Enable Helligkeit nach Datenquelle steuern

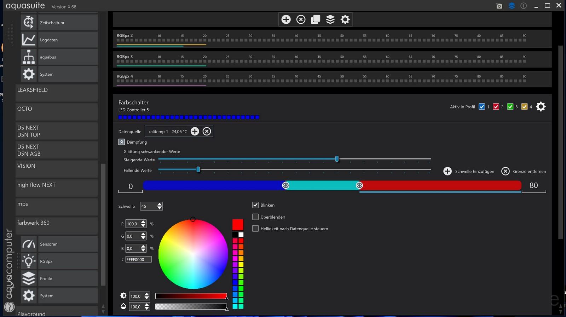coord(255,229)
